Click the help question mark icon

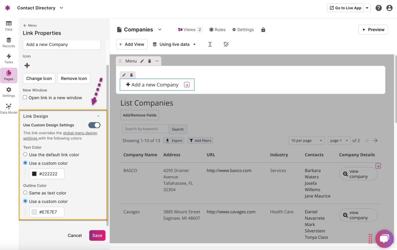pyautogui.click(x=378, y=8)
